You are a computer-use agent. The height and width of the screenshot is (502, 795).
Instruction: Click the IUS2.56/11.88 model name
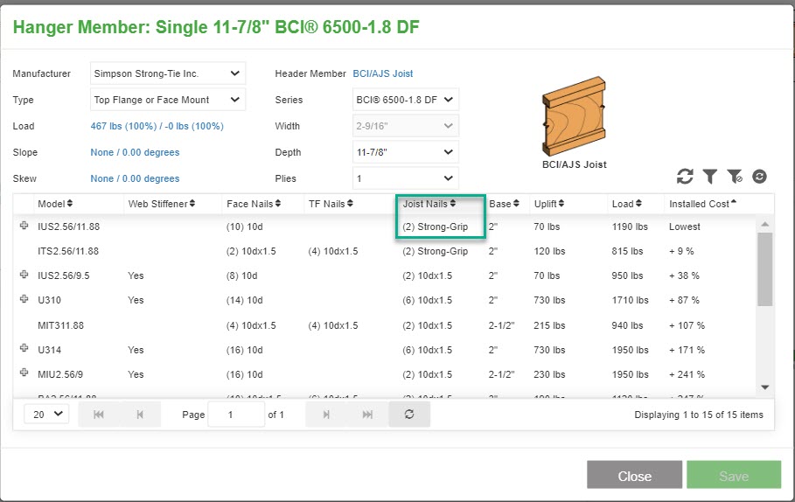68,227
